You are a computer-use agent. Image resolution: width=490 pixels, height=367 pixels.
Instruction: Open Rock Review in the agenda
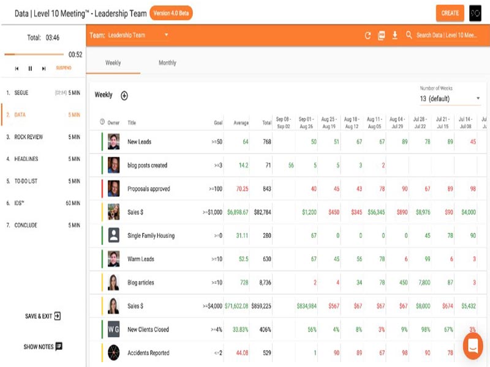click(29, 137)
